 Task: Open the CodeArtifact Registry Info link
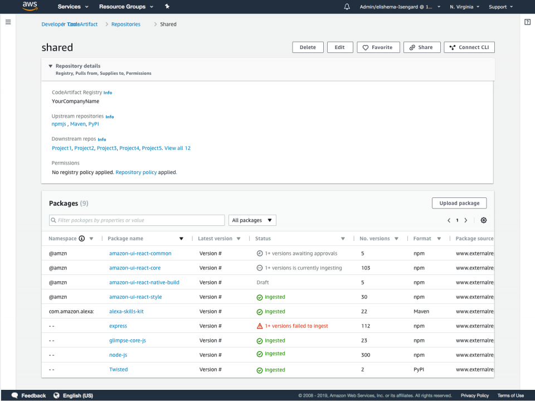108,93
